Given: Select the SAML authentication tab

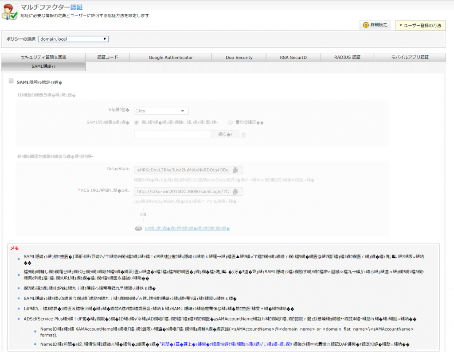Looking at the screenshot, I should [x=43, y=66].
